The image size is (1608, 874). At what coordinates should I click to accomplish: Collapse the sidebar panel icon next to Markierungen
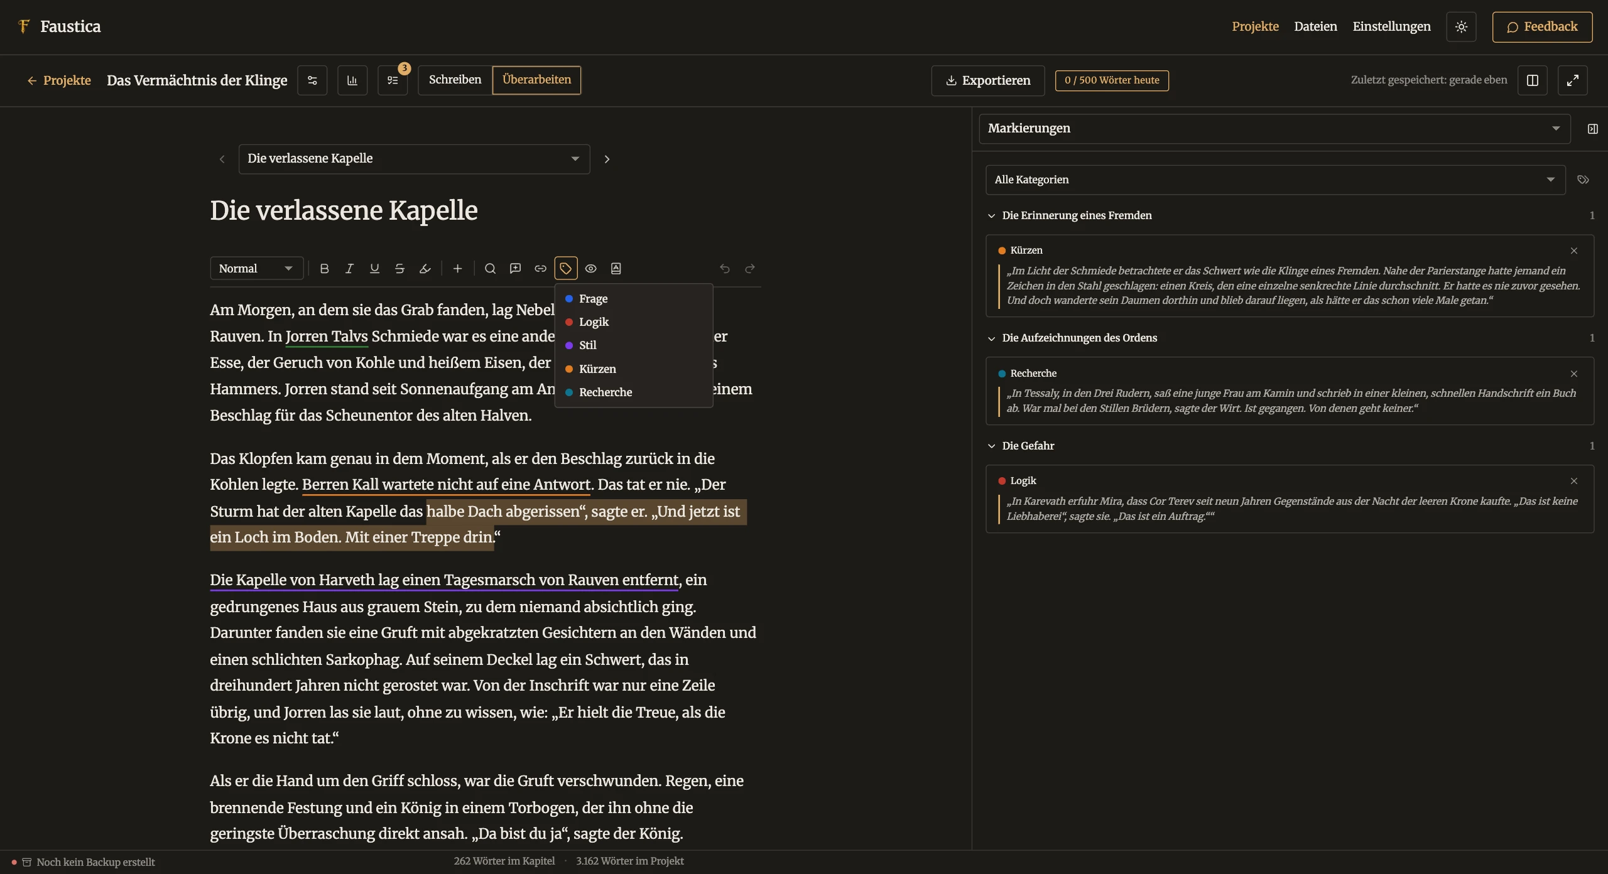pos(1592,129)
